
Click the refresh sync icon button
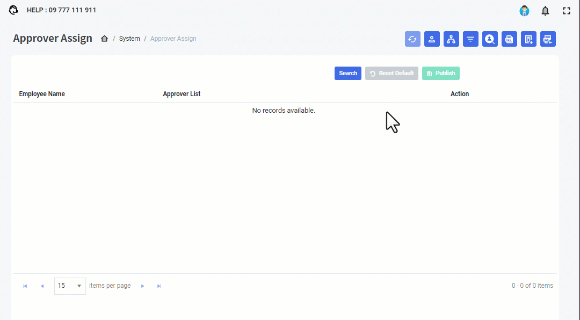coord(412,39)
